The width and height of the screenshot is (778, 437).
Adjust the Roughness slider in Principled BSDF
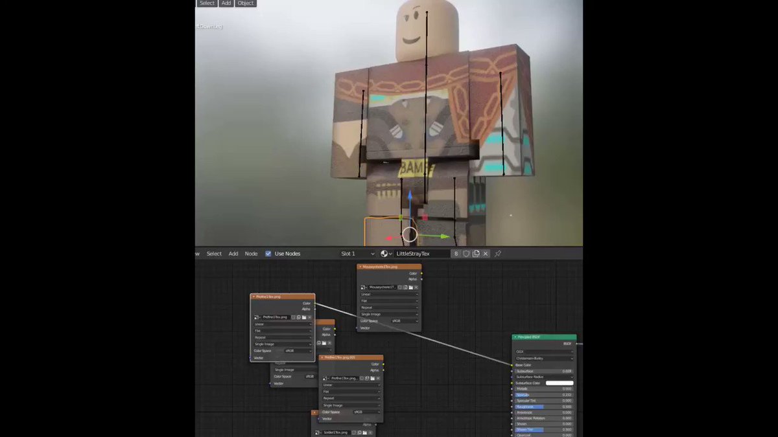point(545,407)
